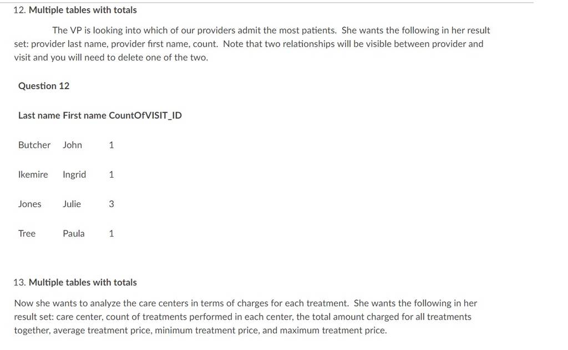Click the heading "13. Multiple tables with totals"

(75, 282)
